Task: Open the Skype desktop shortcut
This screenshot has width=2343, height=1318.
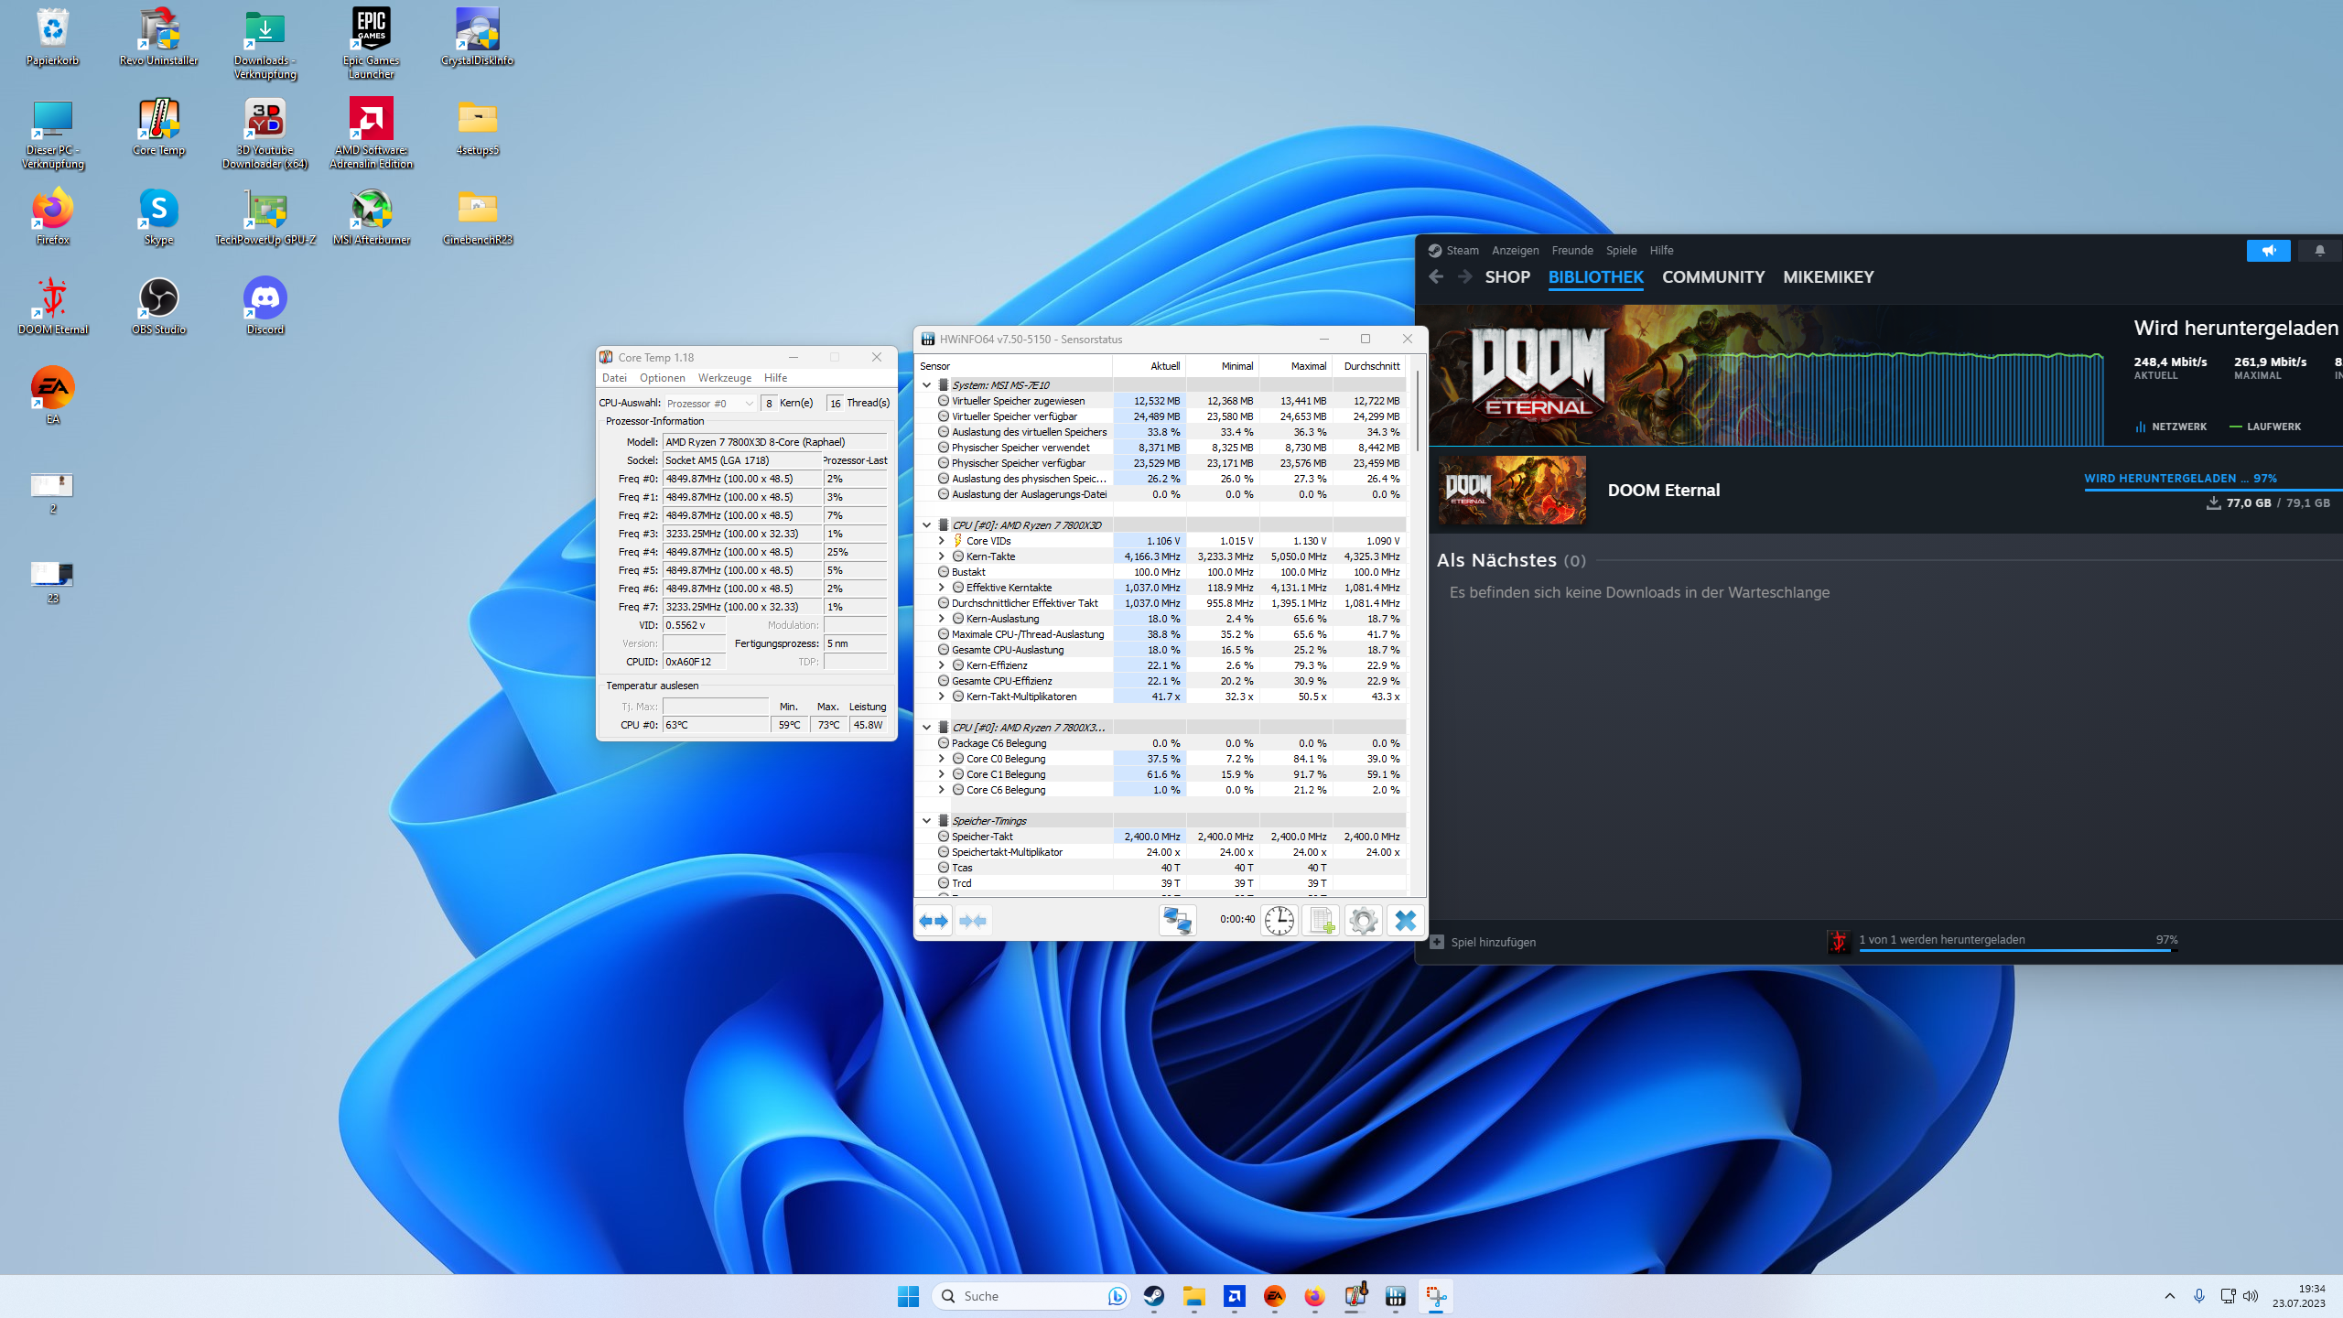Action: coord(159,217)
